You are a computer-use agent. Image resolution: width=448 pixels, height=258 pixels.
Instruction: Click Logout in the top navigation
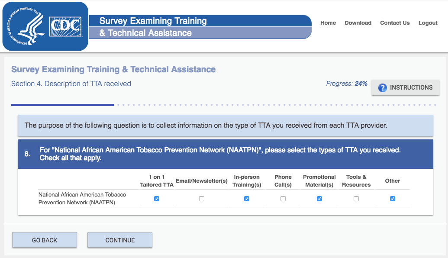coord(428,23)
